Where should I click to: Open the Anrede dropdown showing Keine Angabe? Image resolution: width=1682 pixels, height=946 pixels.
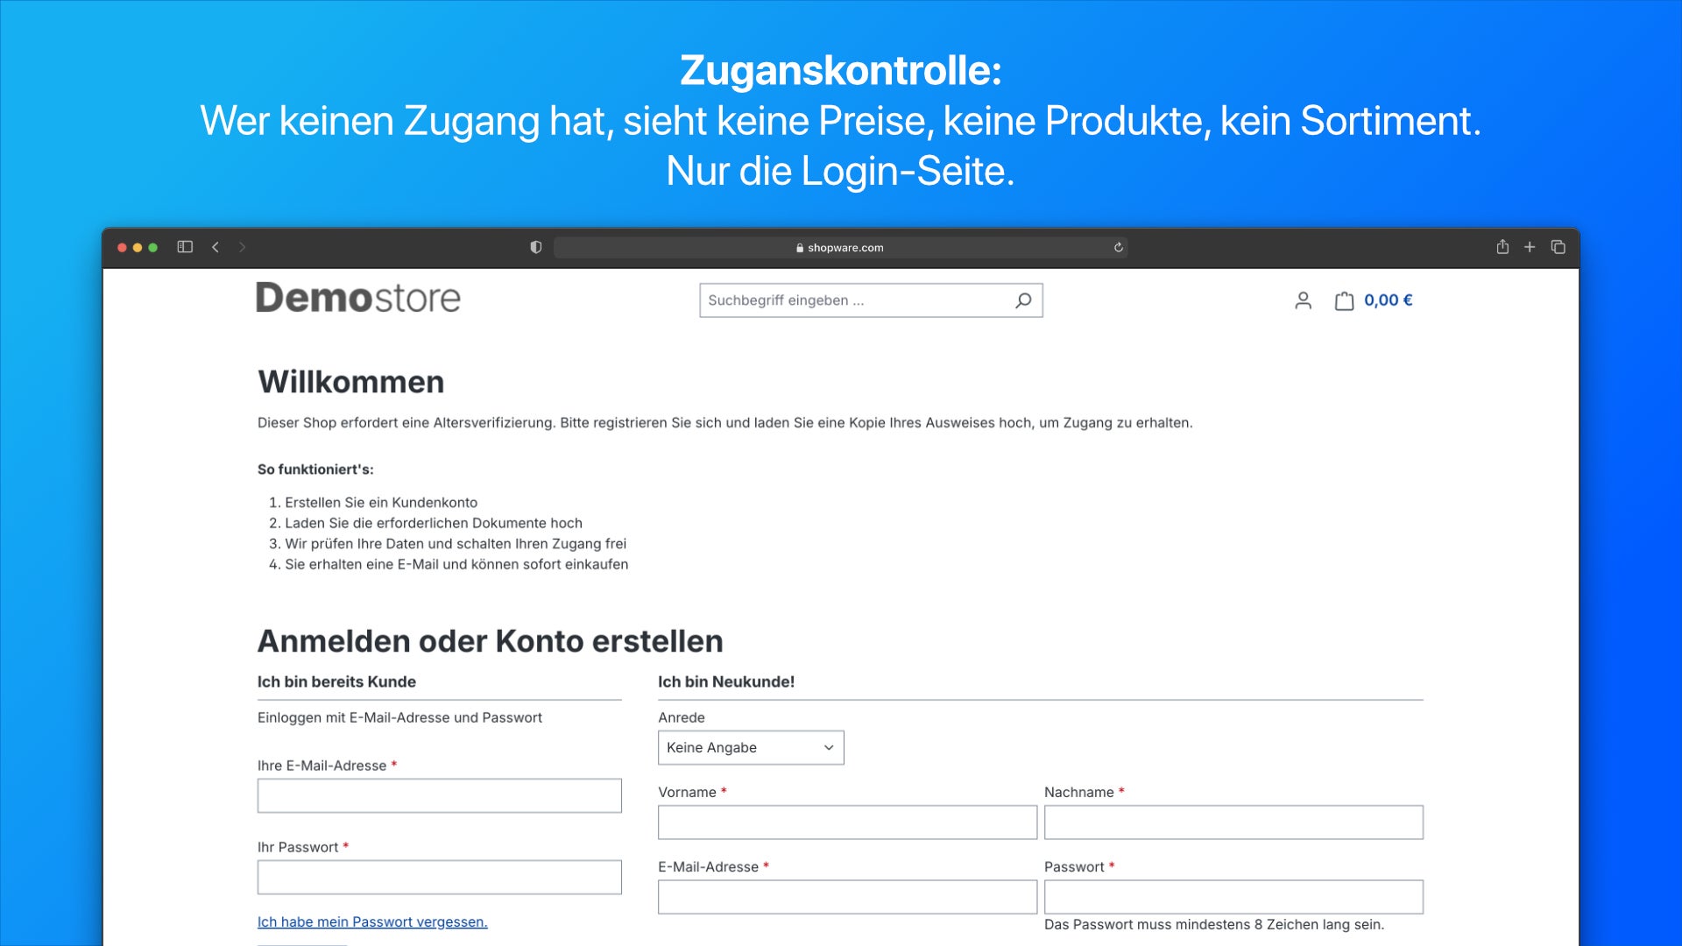[x=750, y=747]
